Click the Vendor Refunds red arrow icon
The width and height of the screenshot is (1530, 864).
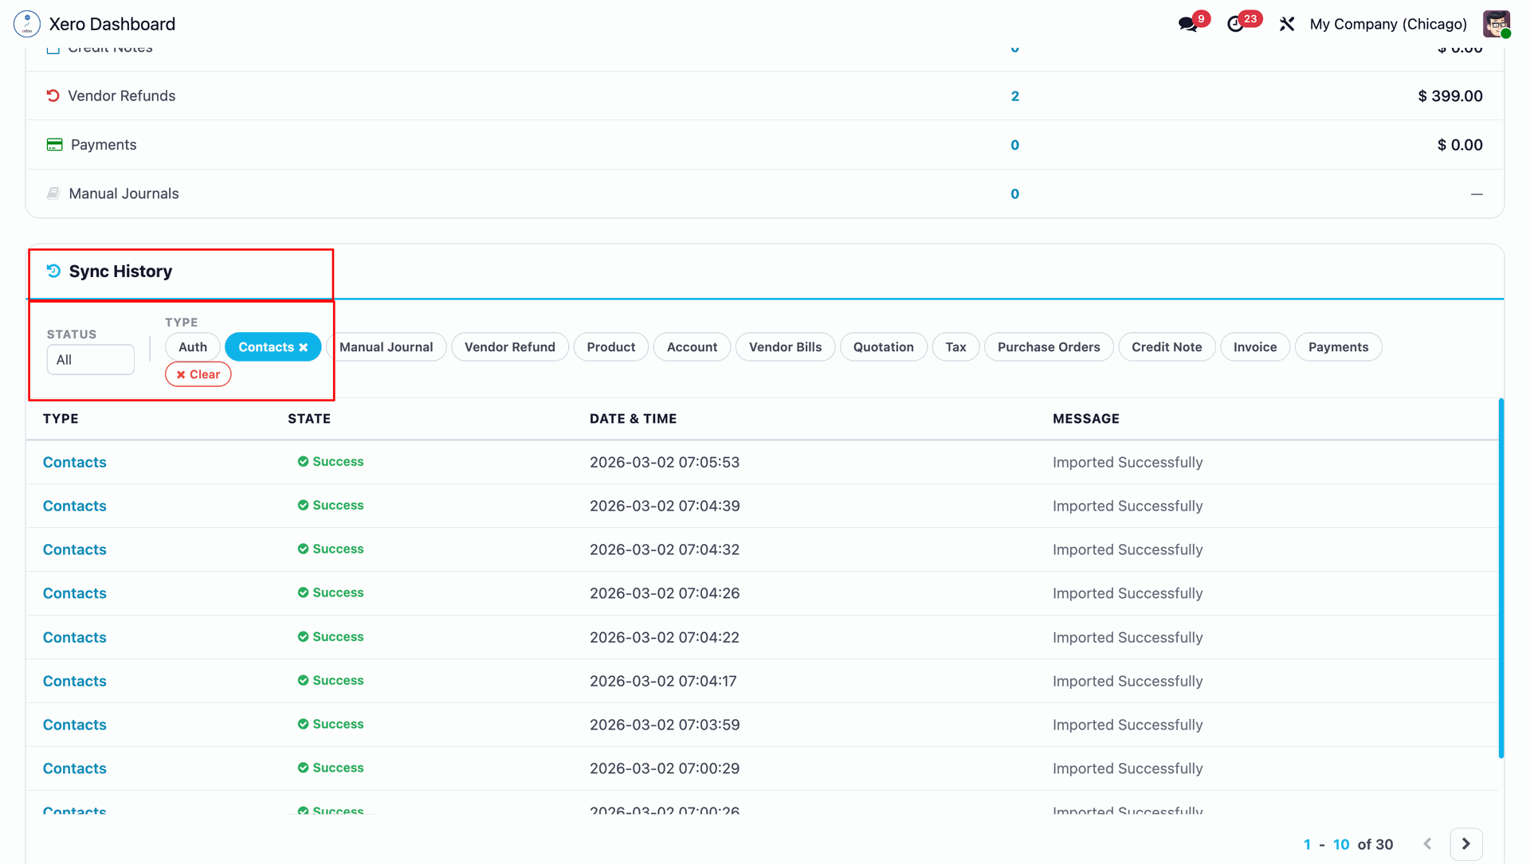[x=53, y=96]
